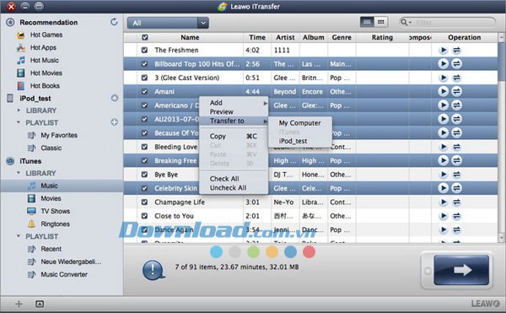Eject the iPod_test device

[114, 98]
